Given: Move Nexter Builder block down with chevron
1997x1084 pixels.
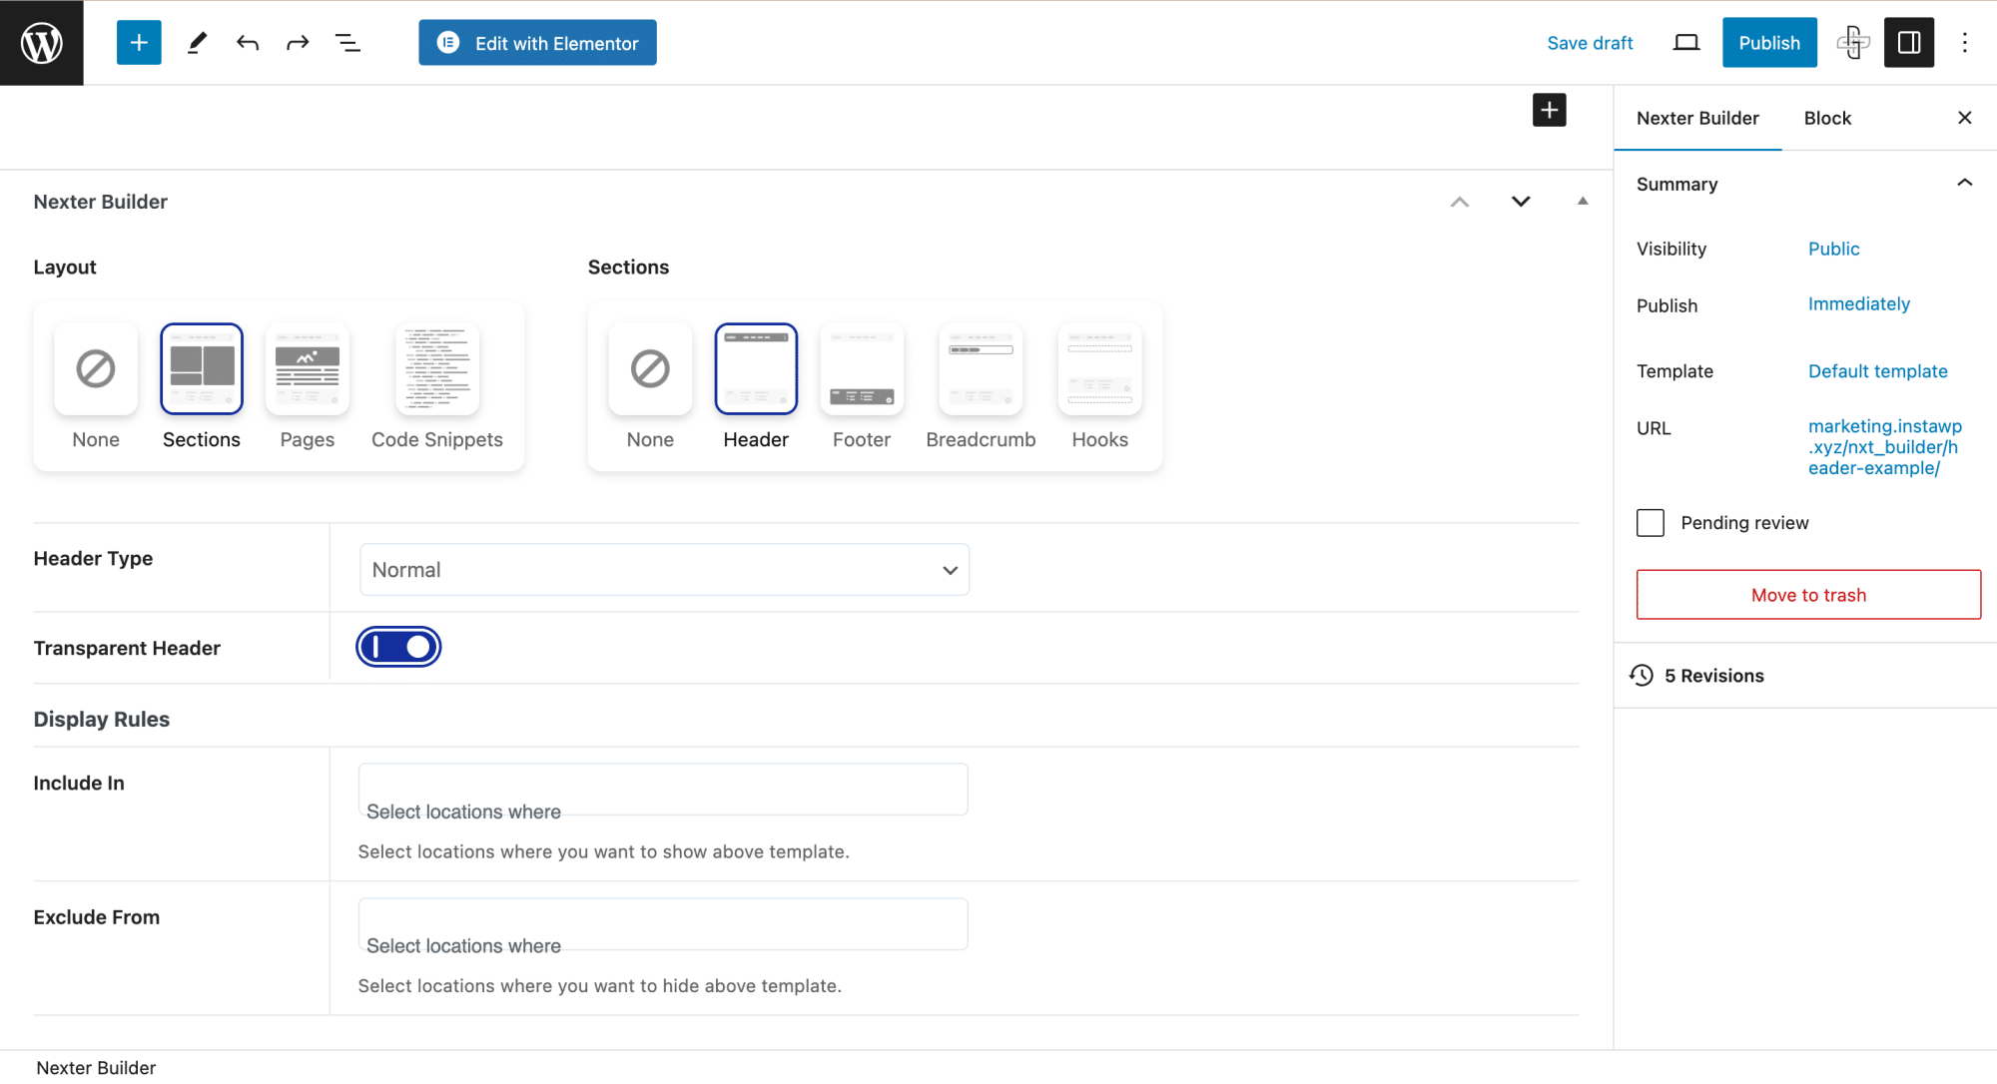Looking at the screenshot, I should pyautogui.click(x=1520, y=201).
